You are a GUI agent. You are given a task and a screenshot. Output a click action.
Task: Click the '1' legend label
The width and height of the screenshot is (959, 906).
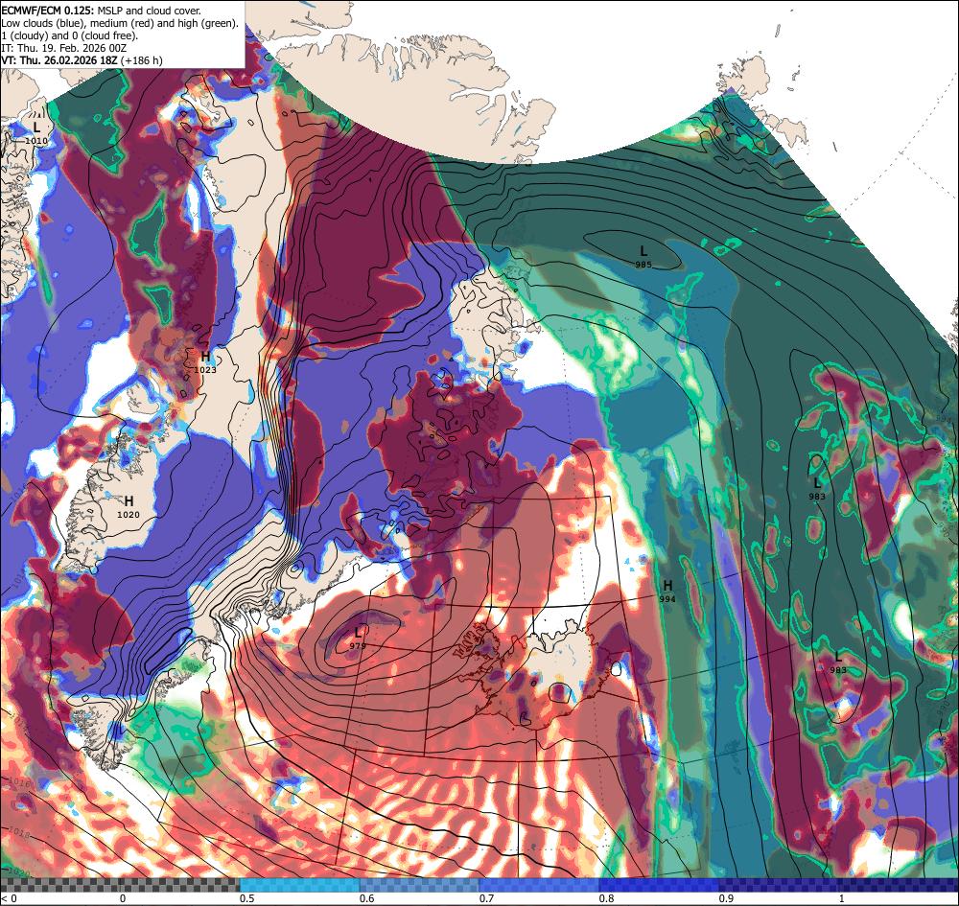[x=842, y=898]
